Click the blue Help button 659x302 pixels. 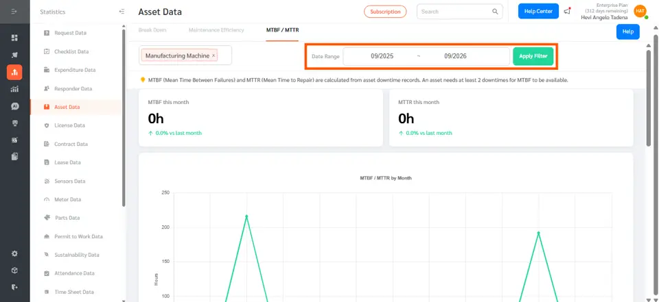(x=628, y=32)
